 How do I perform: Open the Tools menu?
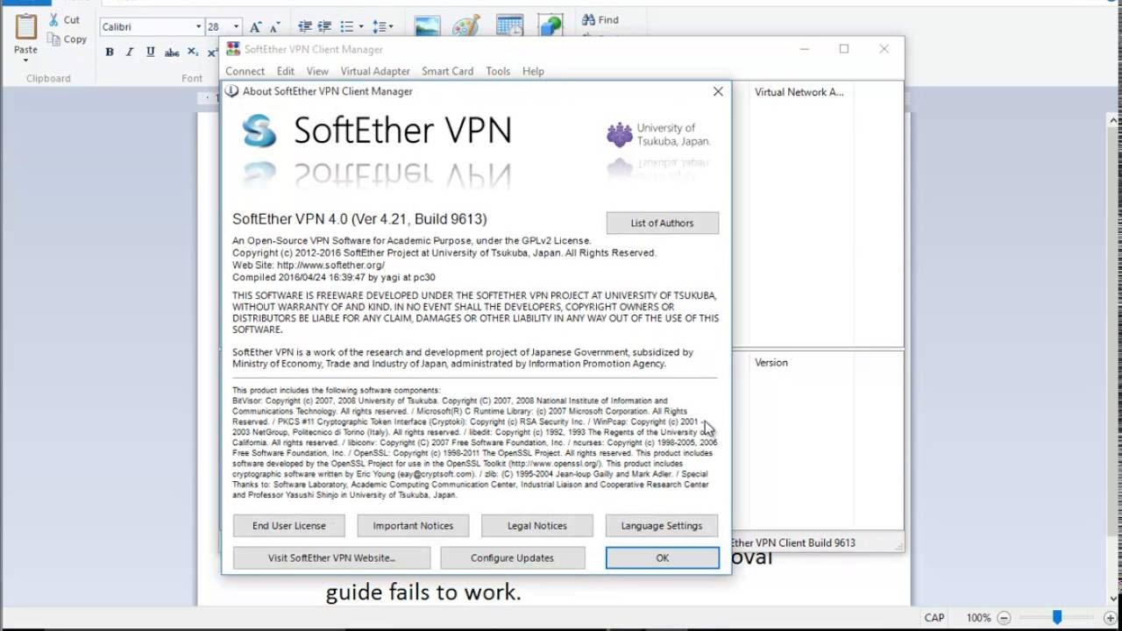(498, 71)
